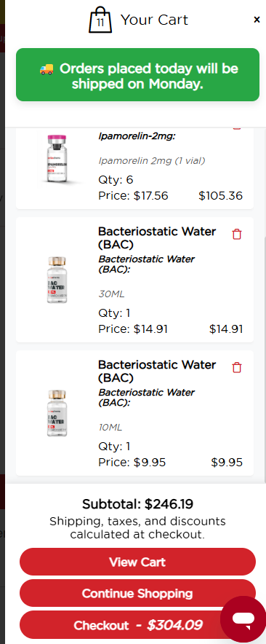266x644 pixels.
Task: Click the shopping bag cart icon
Action: pyautogui.click(x=100, y=19)
